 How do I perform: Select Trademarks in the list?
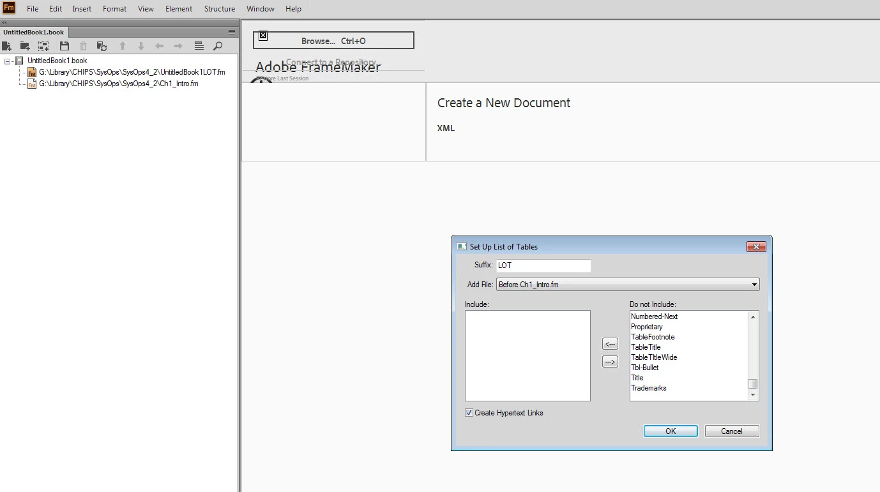coord(649,388)
